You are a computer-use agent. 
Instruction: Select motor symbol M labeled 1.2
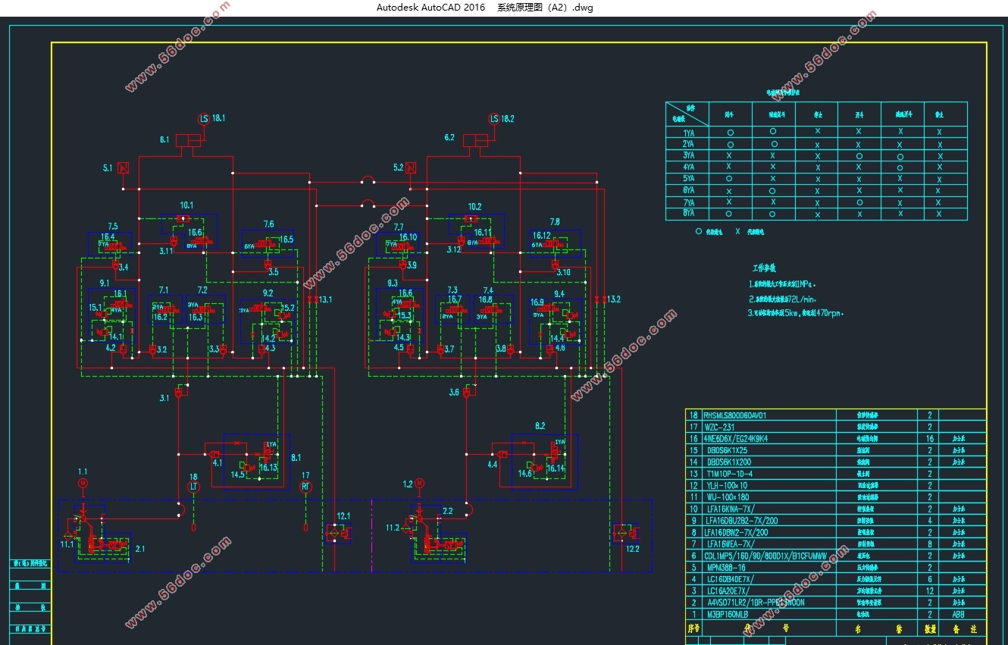pos(419,483)
